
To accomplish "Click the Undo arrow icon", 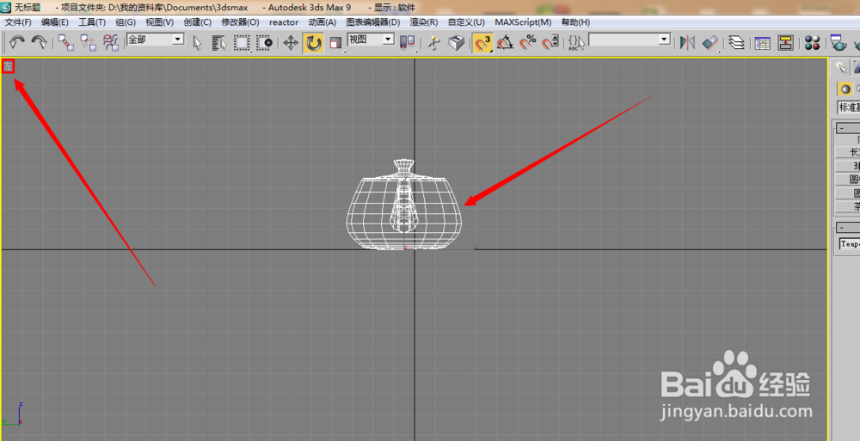I will pos(17,42).
